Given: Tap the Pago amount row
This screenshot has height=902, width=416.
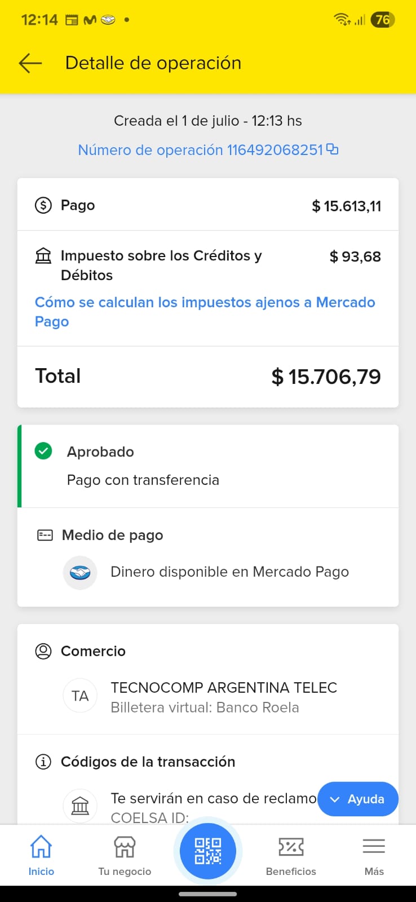Looking at the screenshot, I should 207,205.
